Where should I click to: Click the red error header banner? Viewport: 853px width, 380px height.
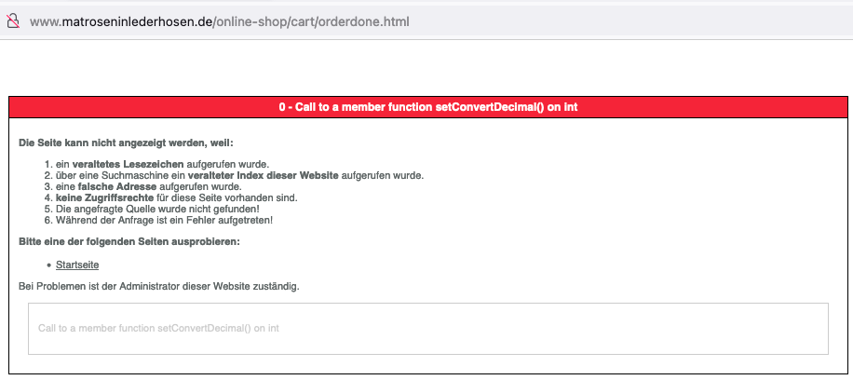tap(427, 107)
